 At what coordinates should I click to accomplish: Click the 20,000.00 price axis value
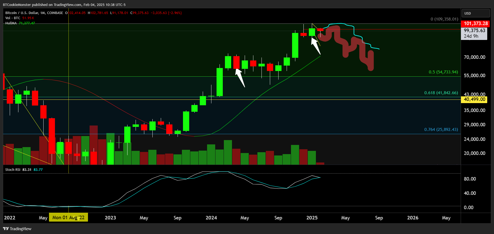point(475,153)
